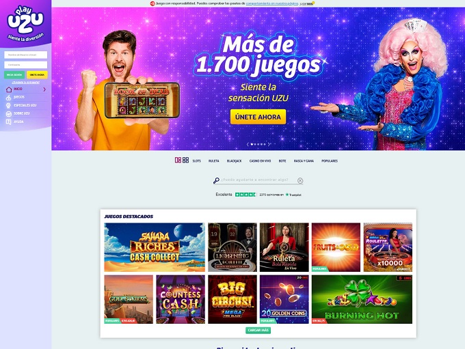
Task: Open the Trustpilot rating stars
Action: tap(245, 195)
